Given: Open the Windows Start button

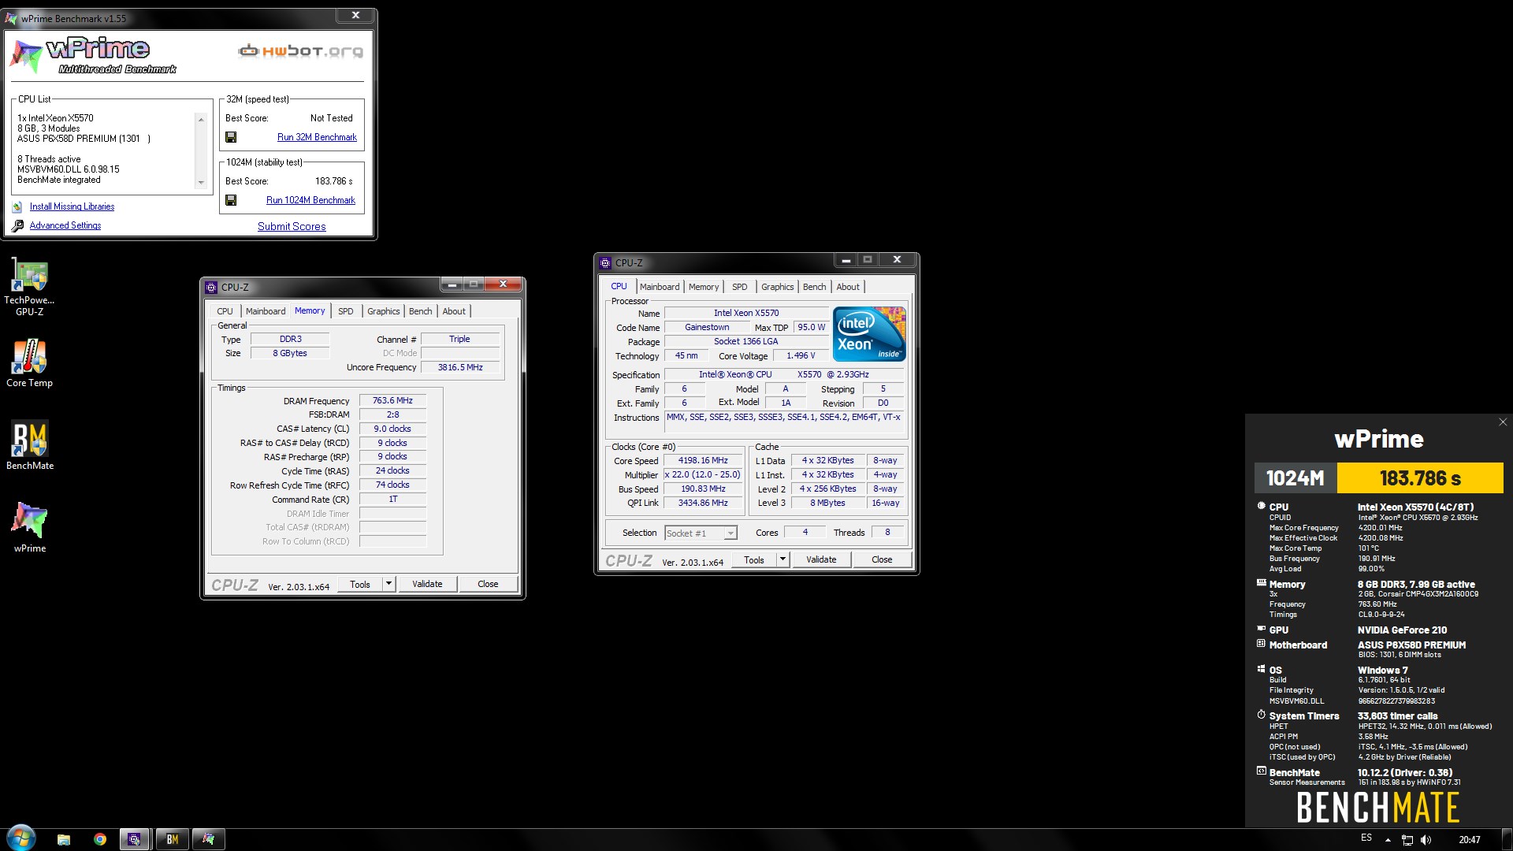Looking at the screenshot, I should pyautogui.click(x=21, y=838).
